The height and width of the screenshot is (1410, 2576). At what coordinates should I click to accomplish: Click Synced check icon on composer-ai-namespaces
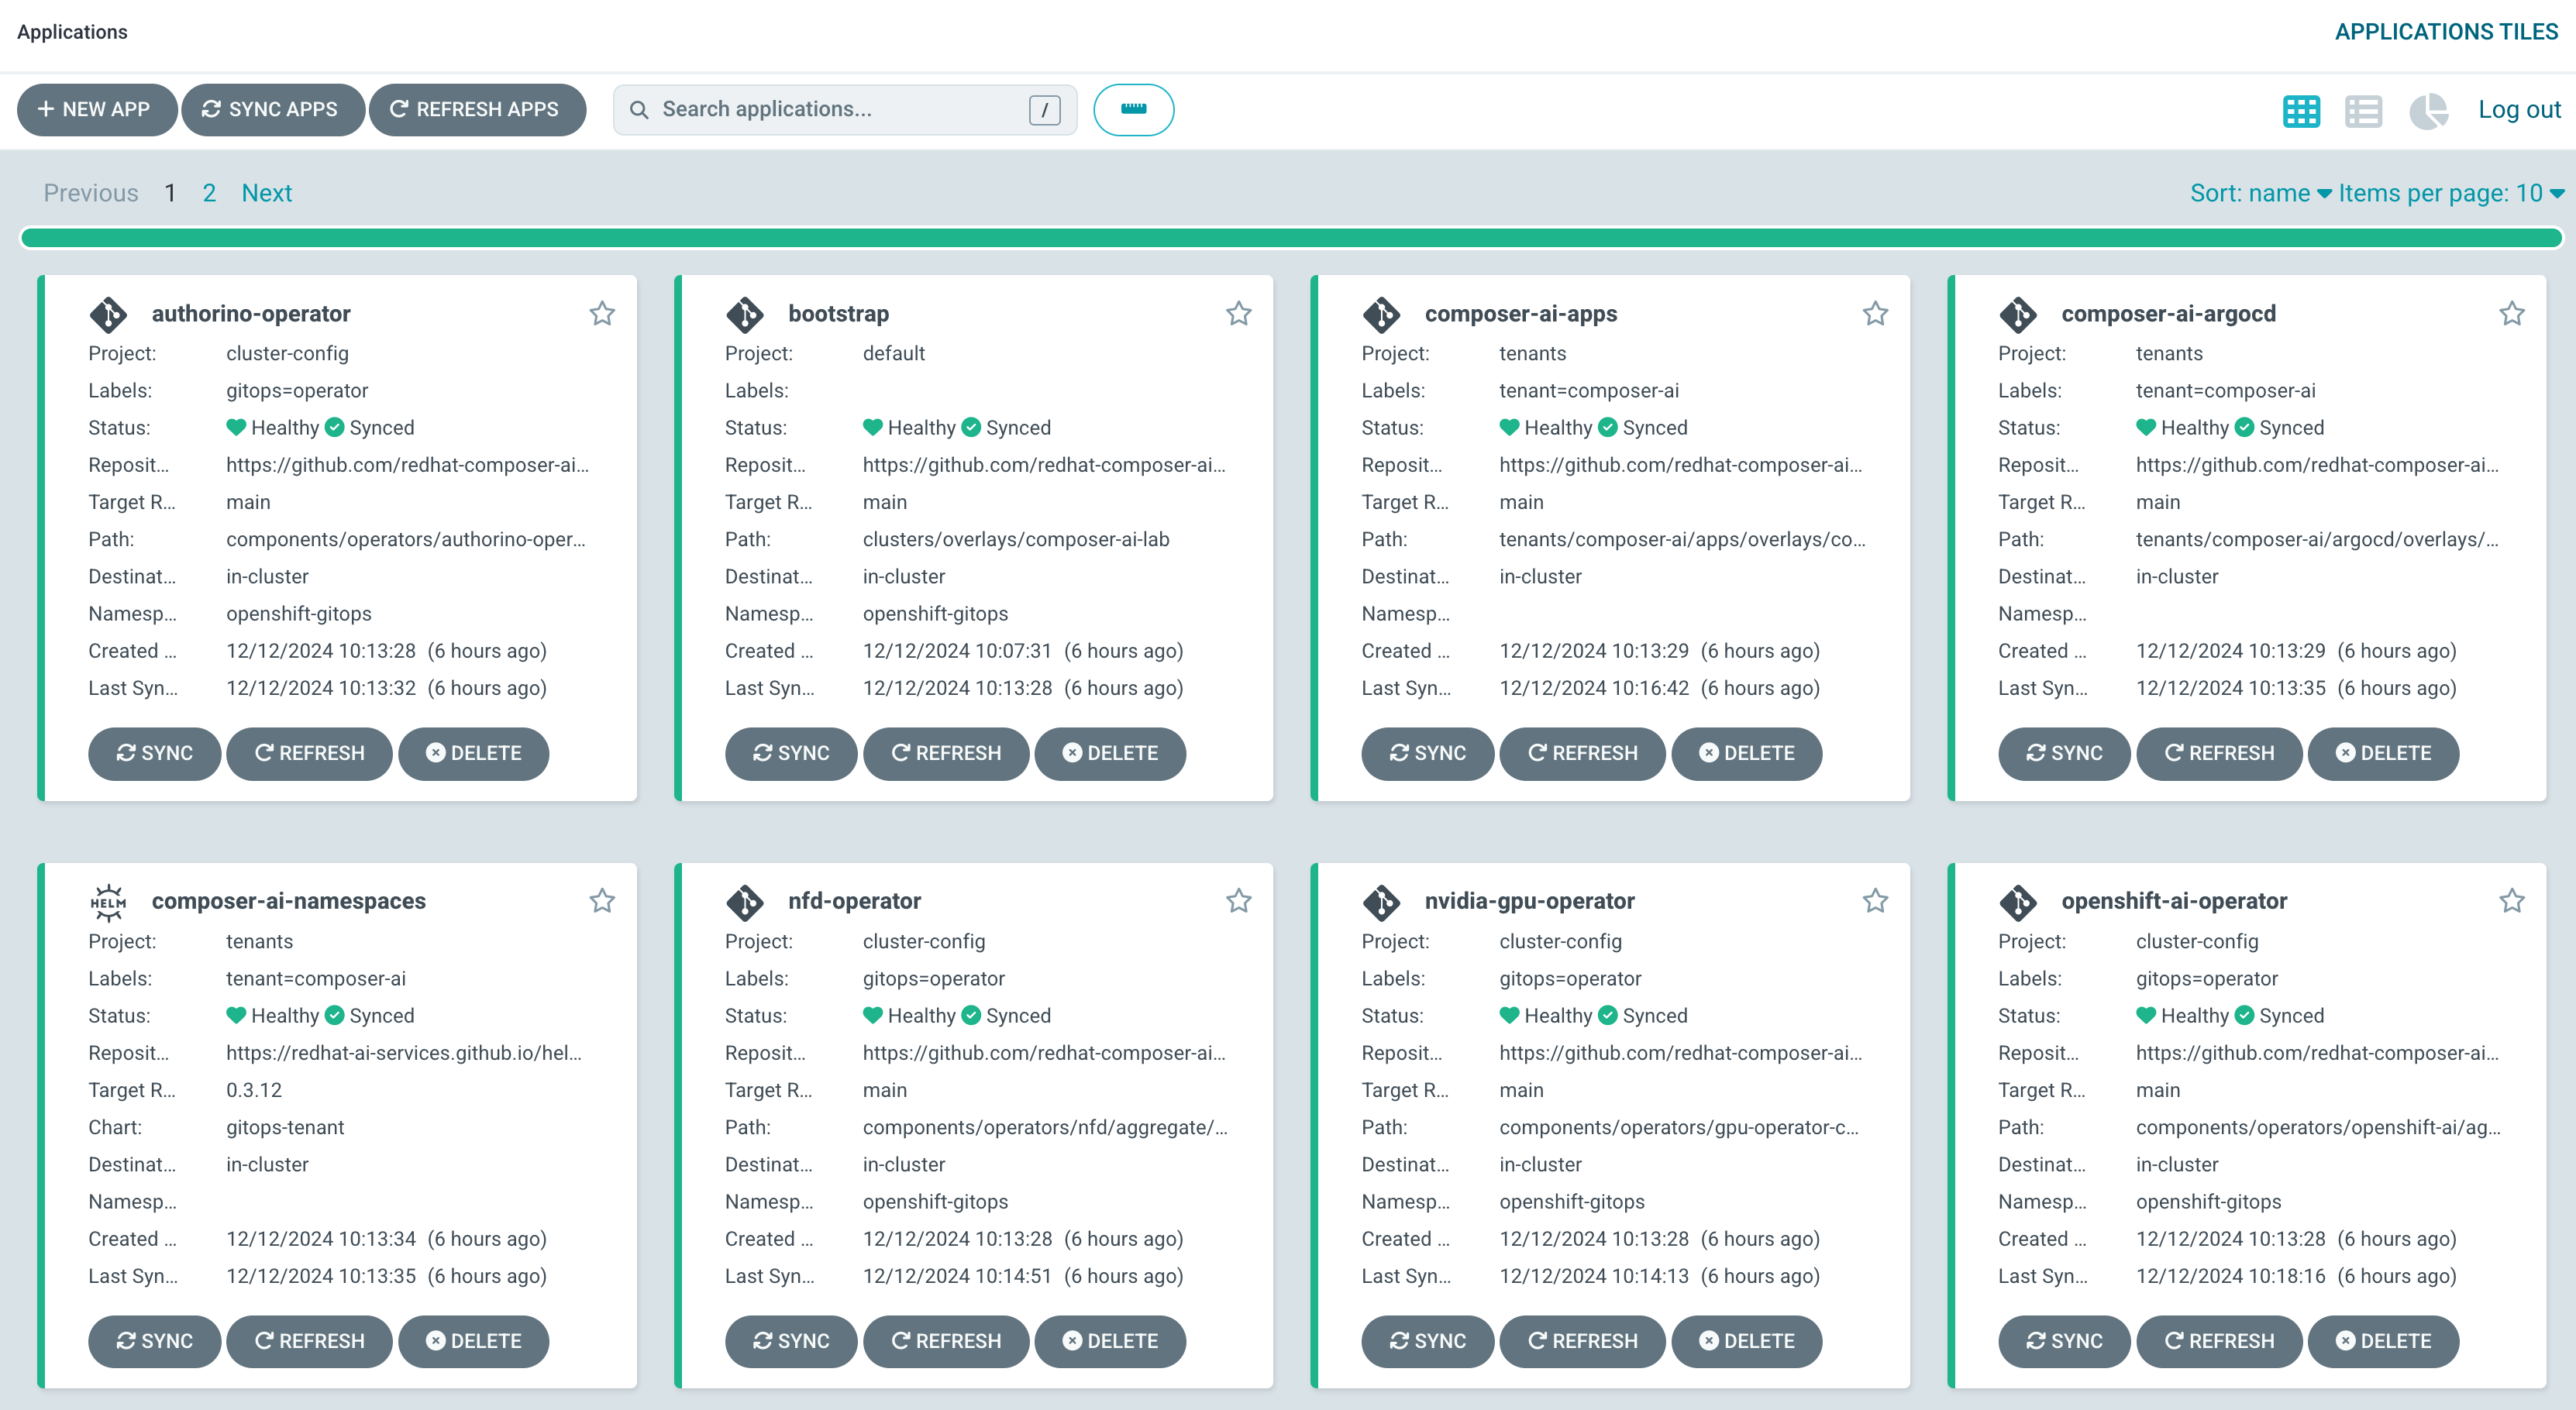pos(334,1015)
